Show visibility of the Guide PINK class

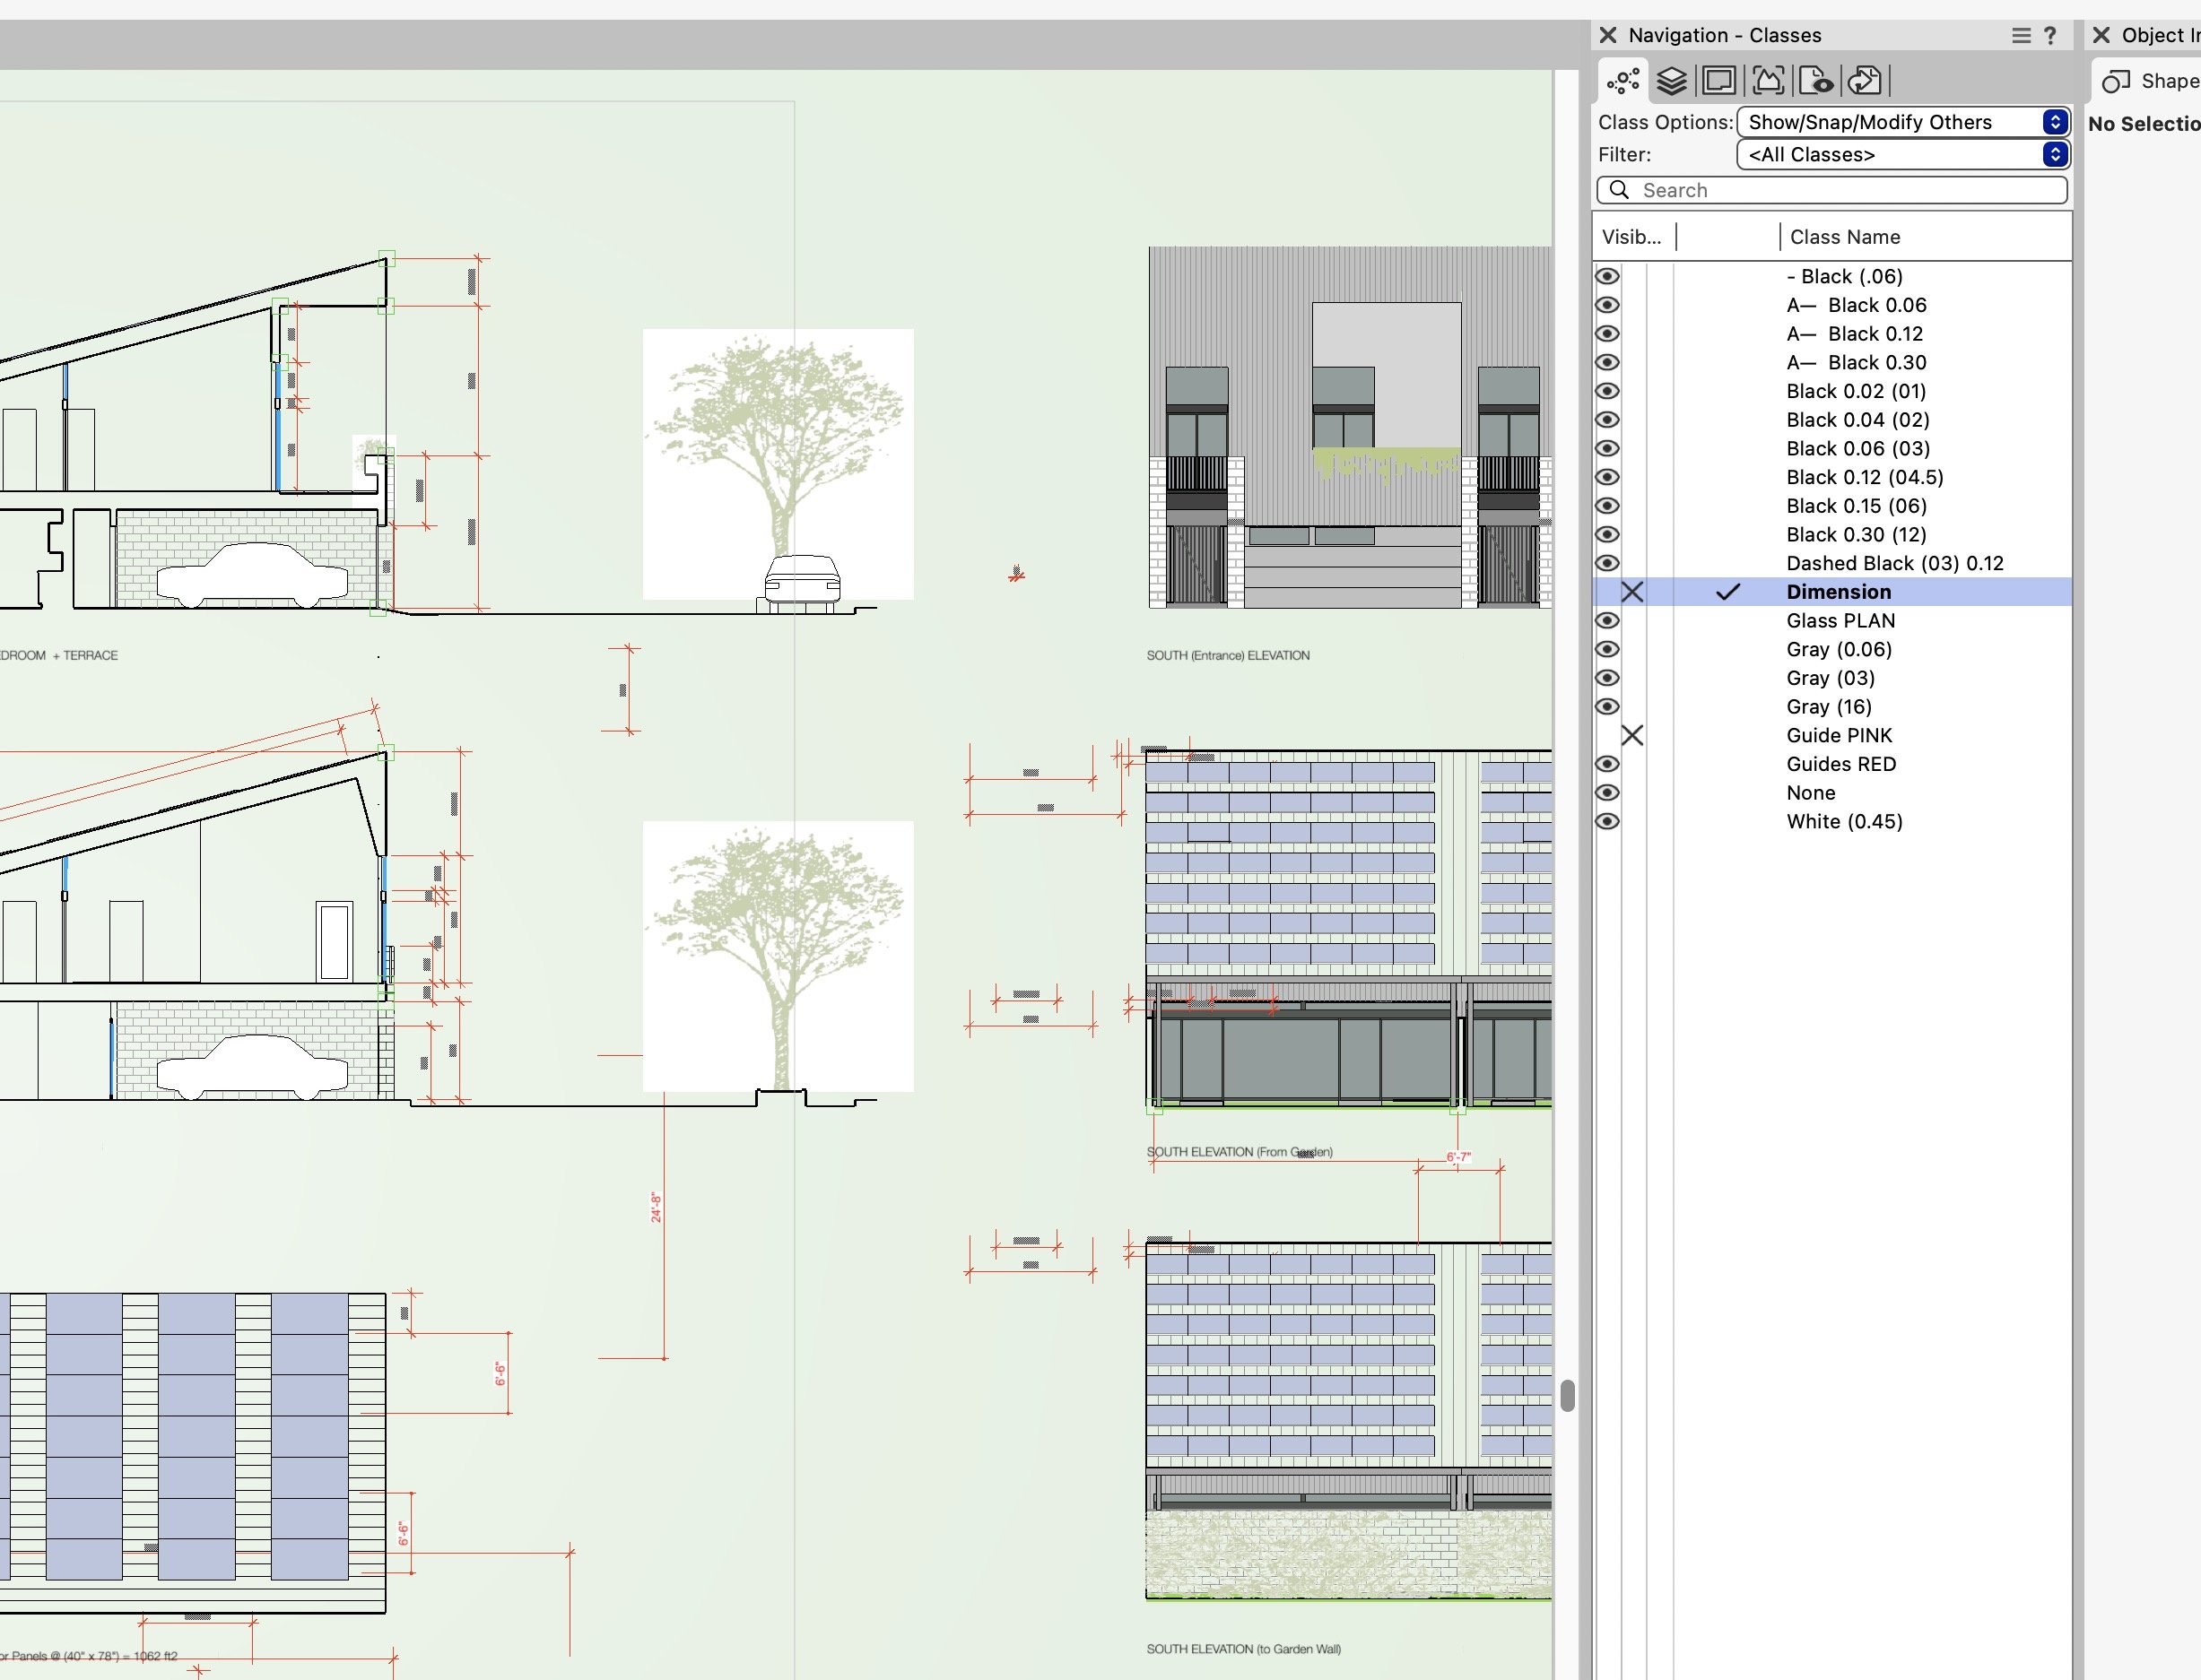coord(1632,735)
